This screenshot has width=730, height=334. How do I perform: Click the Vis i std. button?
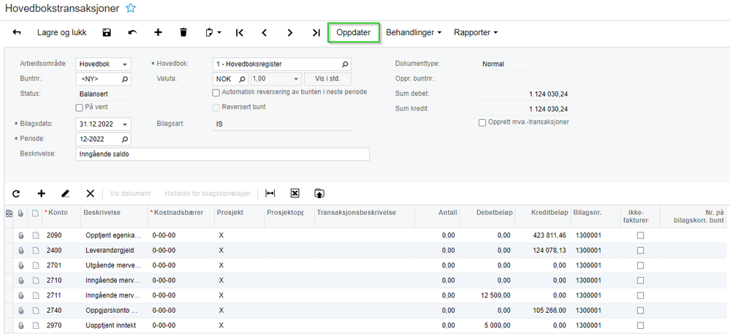point(328,79)
